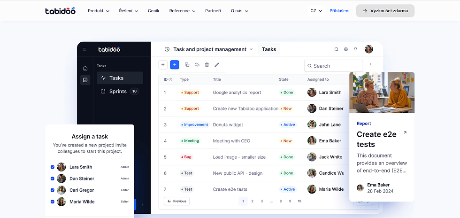Image resolution: width=460 pixels, height=218 pixels.
Task: Click the Přihlášení login link
Action: [339, 11]
